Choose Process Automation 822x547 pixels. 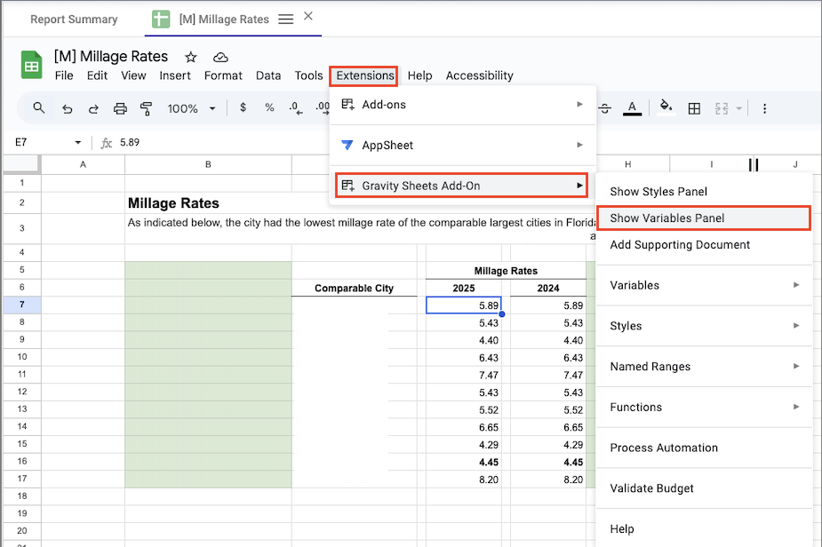664,448
